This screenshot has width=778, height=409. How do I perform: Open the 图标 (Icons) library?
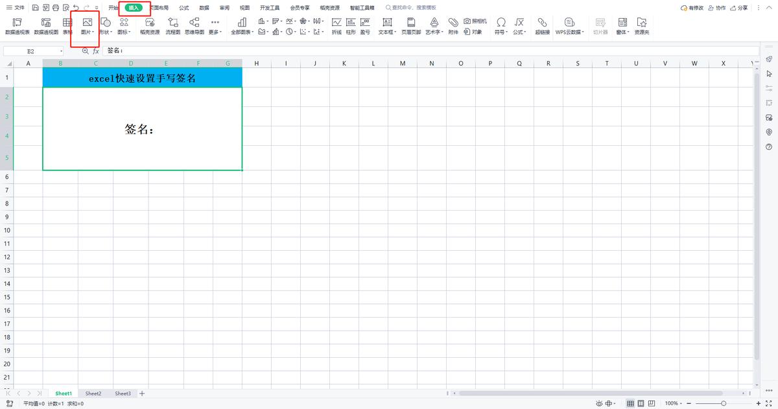click(124, 26)
